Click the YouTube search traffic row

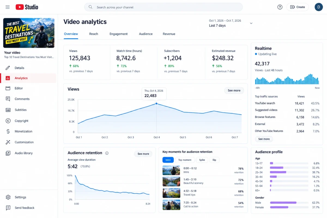287,103
